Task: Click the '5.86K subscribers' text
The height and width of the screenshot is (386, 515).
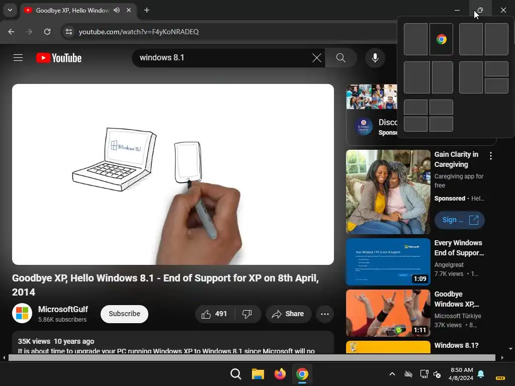Action: tap(62, 319)
